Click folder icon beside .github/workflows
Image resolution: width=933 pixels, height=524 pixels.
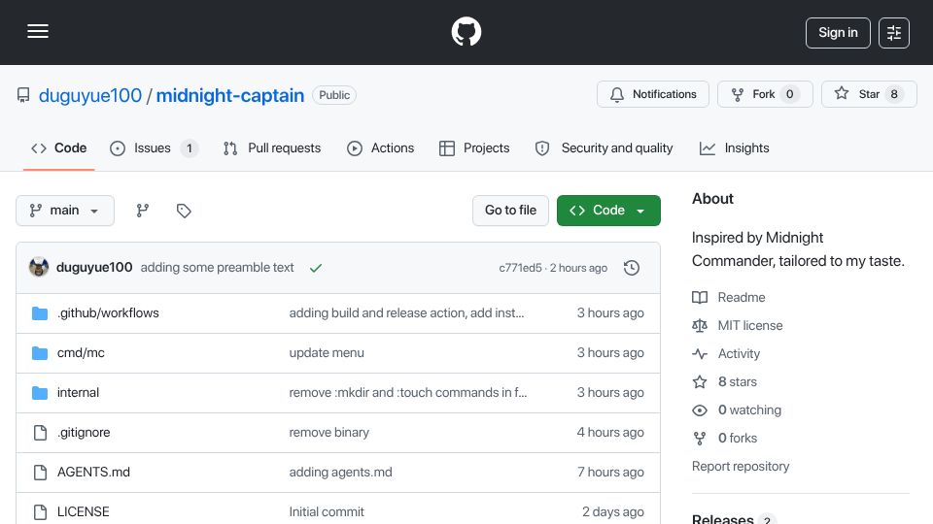pyautogui.click(x=40, y=313)
